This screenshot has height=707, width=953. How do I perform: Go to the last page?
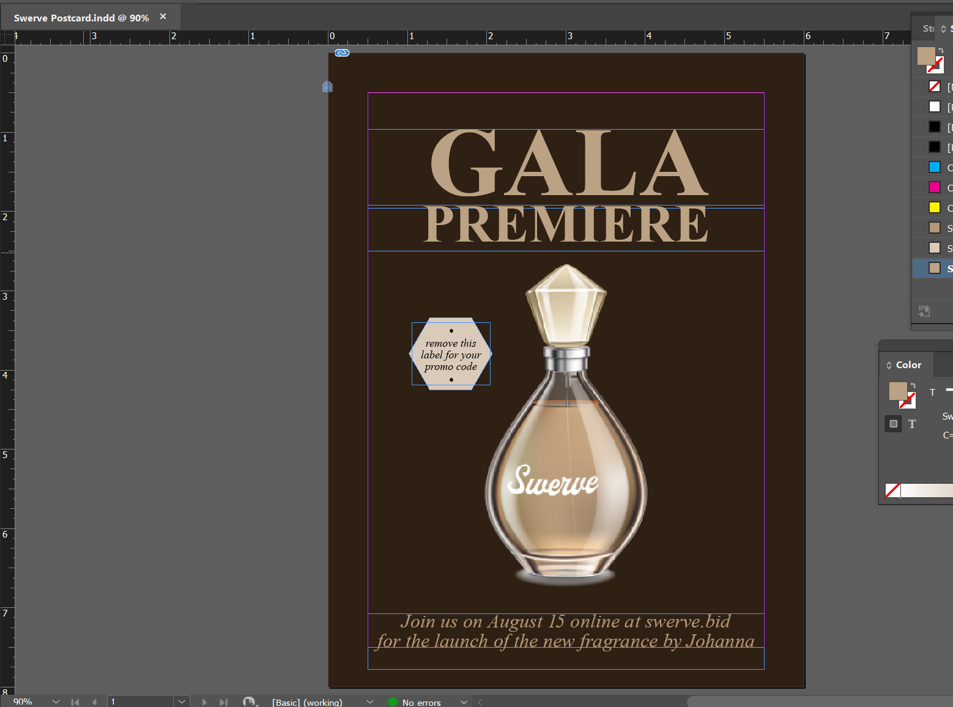(224, 702)
